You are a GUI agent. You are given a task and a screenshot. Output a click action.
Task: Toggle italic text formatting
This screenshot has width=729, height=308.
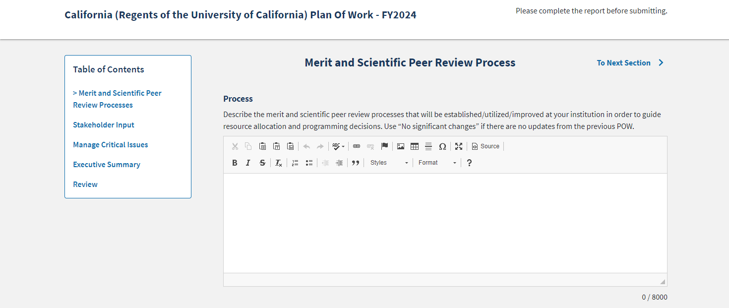tap(248, 163)
